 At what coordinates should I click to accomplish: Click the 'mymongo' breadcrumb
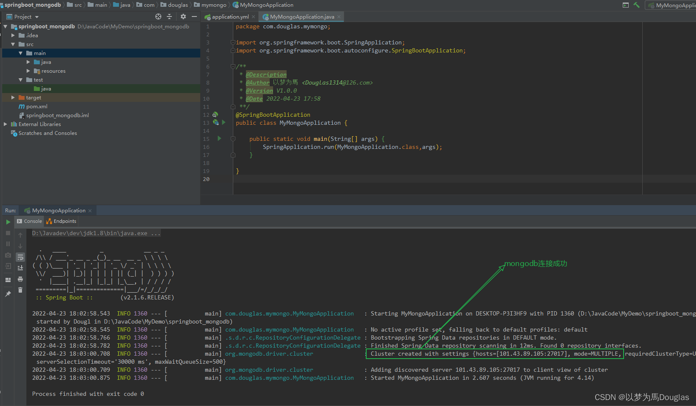[210, 5]
